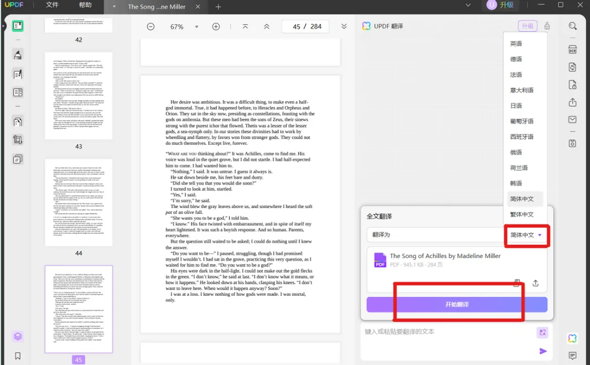Zoom out with the minus icon
590x365 pixels.
point(150,27)
